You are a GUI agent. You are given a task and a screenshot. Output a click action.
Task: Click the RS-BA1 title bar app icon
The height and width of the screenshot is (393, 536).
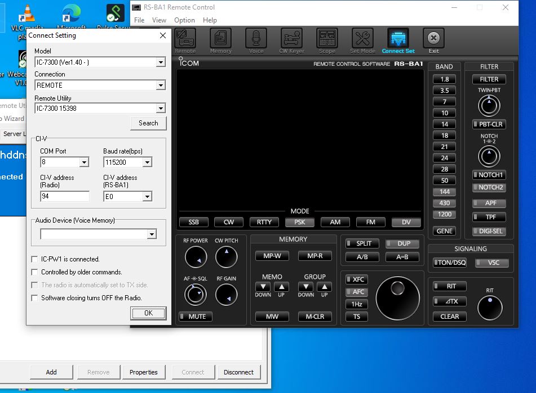[136, 7]
